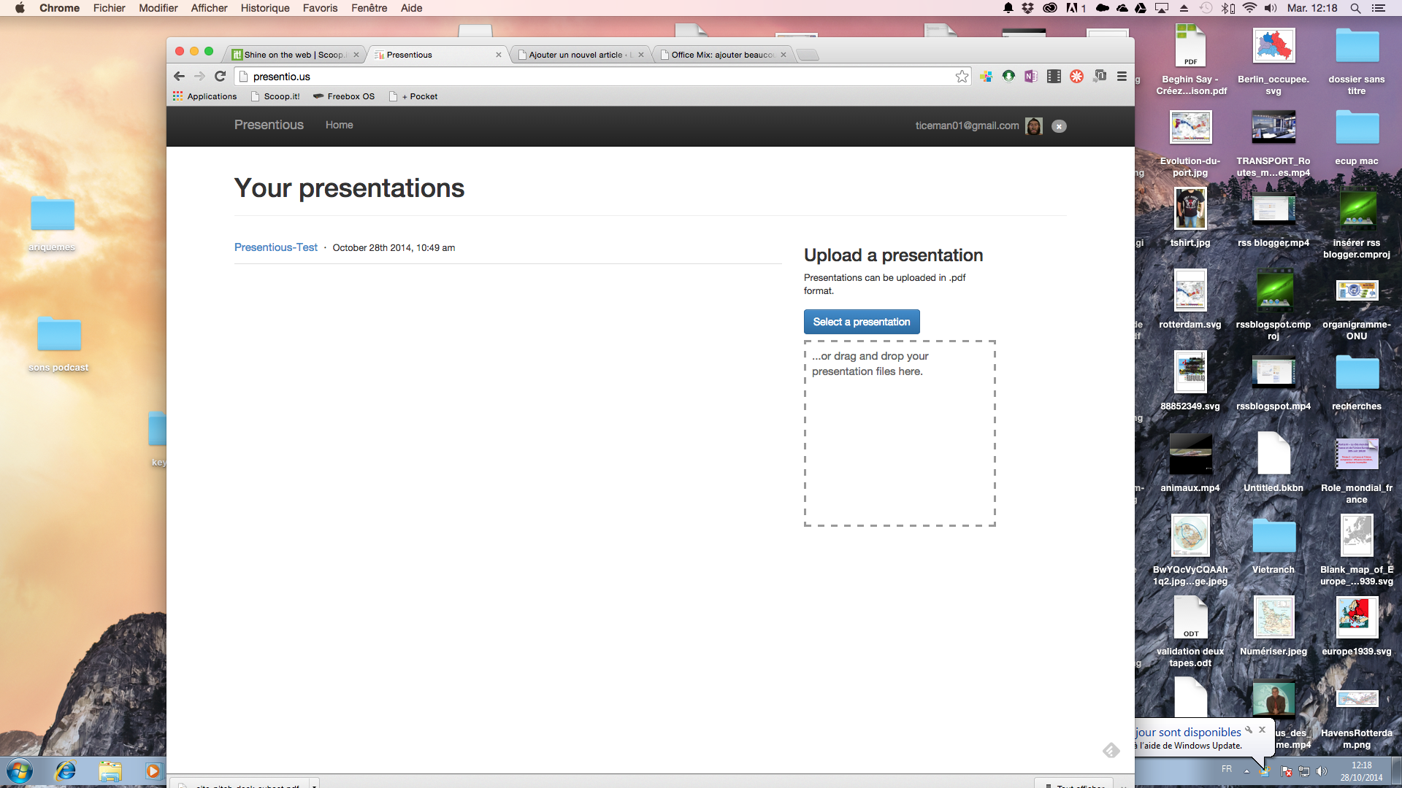Select tshirt.jpg on the desktop
1402x788 pixels.
point(1190,217)
